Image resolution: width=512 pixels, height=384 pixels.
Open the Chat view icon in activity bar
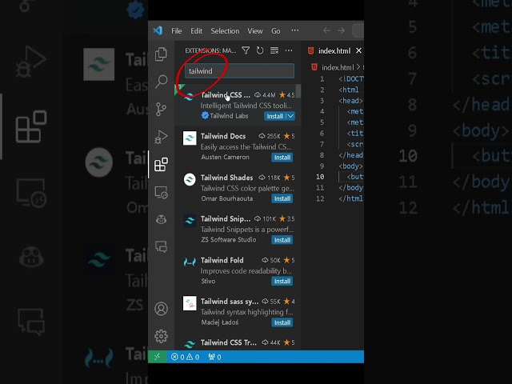pyautogui.click(x=161, y=246)
